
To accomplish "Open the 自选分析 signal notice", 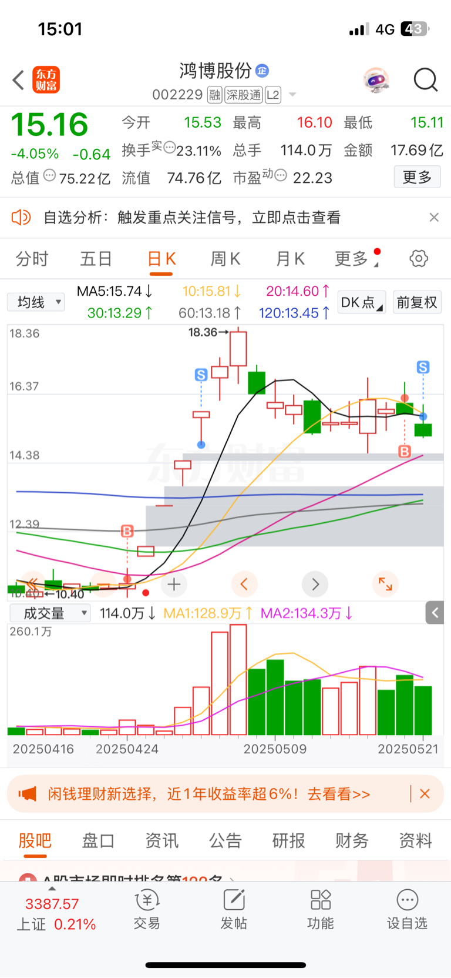I will [192, 218].
